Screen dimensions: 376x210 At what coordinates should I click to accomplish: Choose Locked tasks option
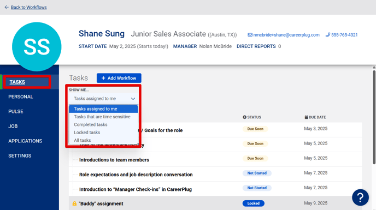(103, 133)
